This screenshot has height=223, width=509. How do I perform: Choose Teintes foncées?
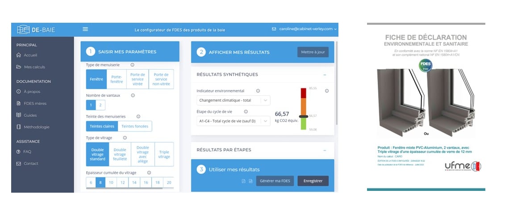point(135,126)
